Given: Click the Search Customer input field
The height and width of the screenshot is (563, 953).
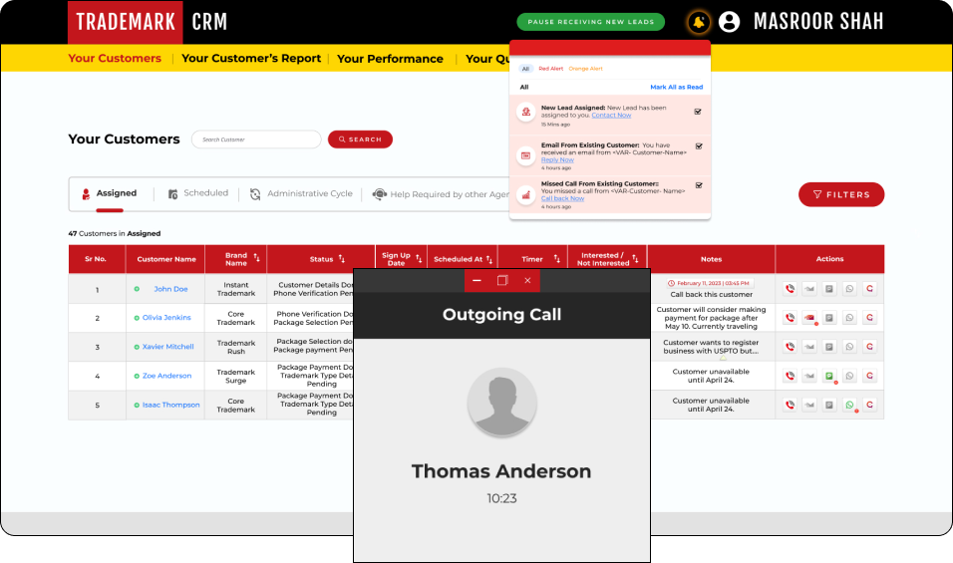Looking at the screenshot, I should (256, 140).
